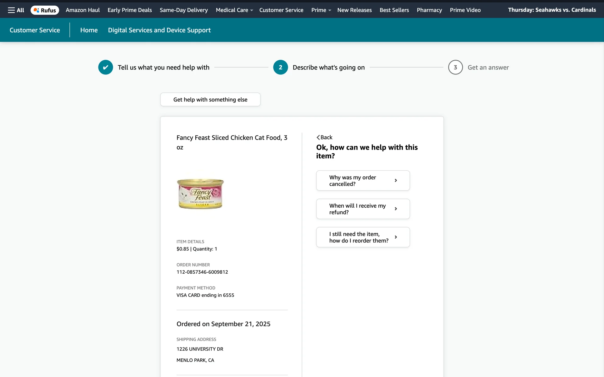Image resolution: width=604 pixels, height=377 pixels.
Task: Select 'When will I receive my refund?'
Action: pyautogui.click(x=363, y=209)
